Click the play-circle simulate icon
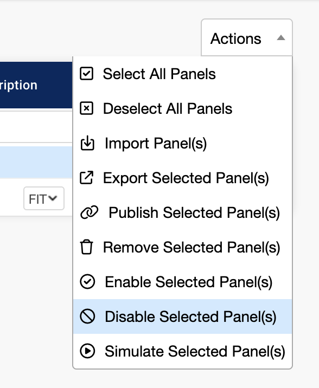The height and width of the screenshot is (388, 319). 87,351
